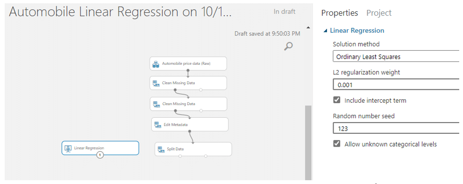Select the Linear Regression module icon

tap(68, 149)
